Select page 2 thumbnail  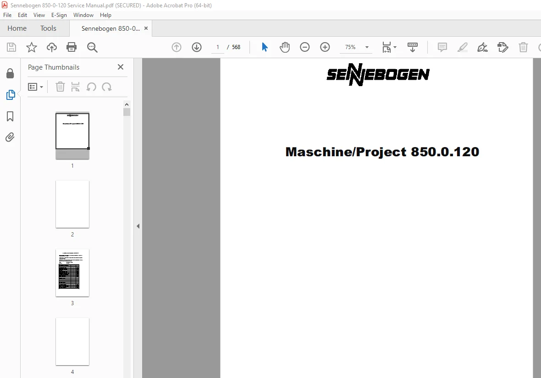point(72,204)
